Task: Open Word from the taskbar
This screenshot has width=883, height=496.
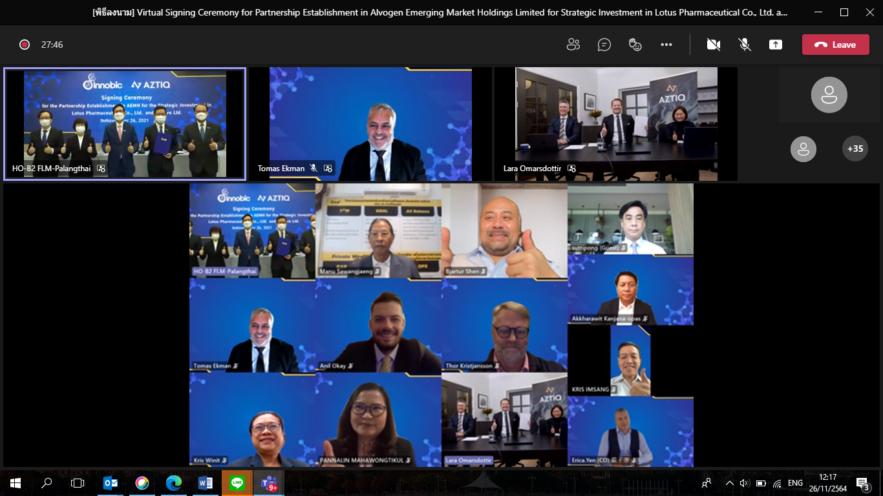Action: (x=205, y=482)
